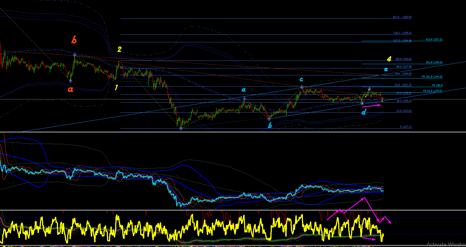The width and height of the screenshot is (466, 247).
Task: Select the "FE 61.8 1239.67" label
Action: [x=433, y=91]
